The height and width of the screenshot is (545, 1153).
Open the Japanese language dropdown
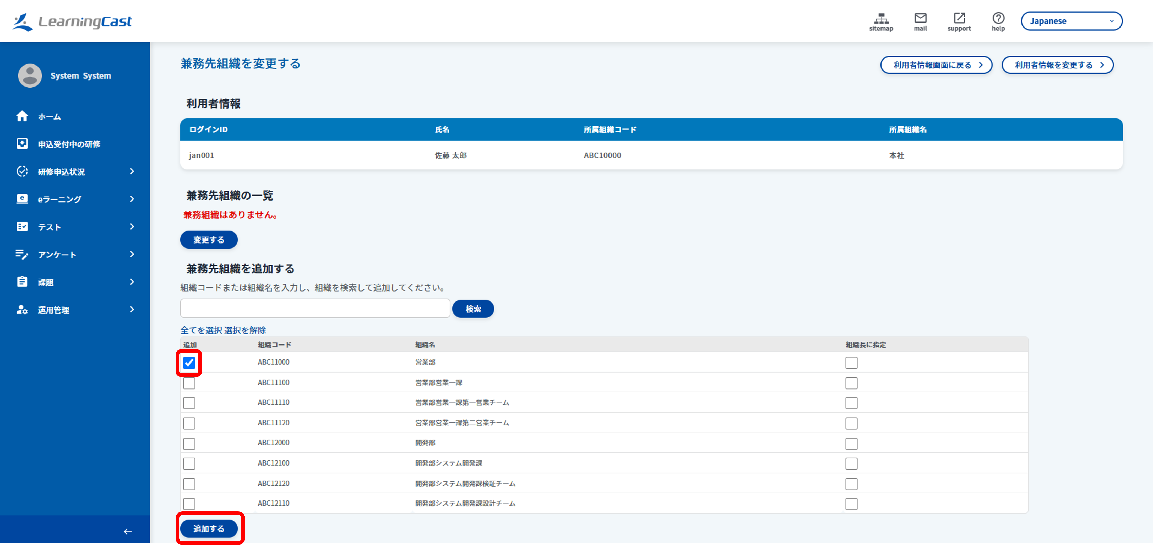click(x=1071, y=21)
